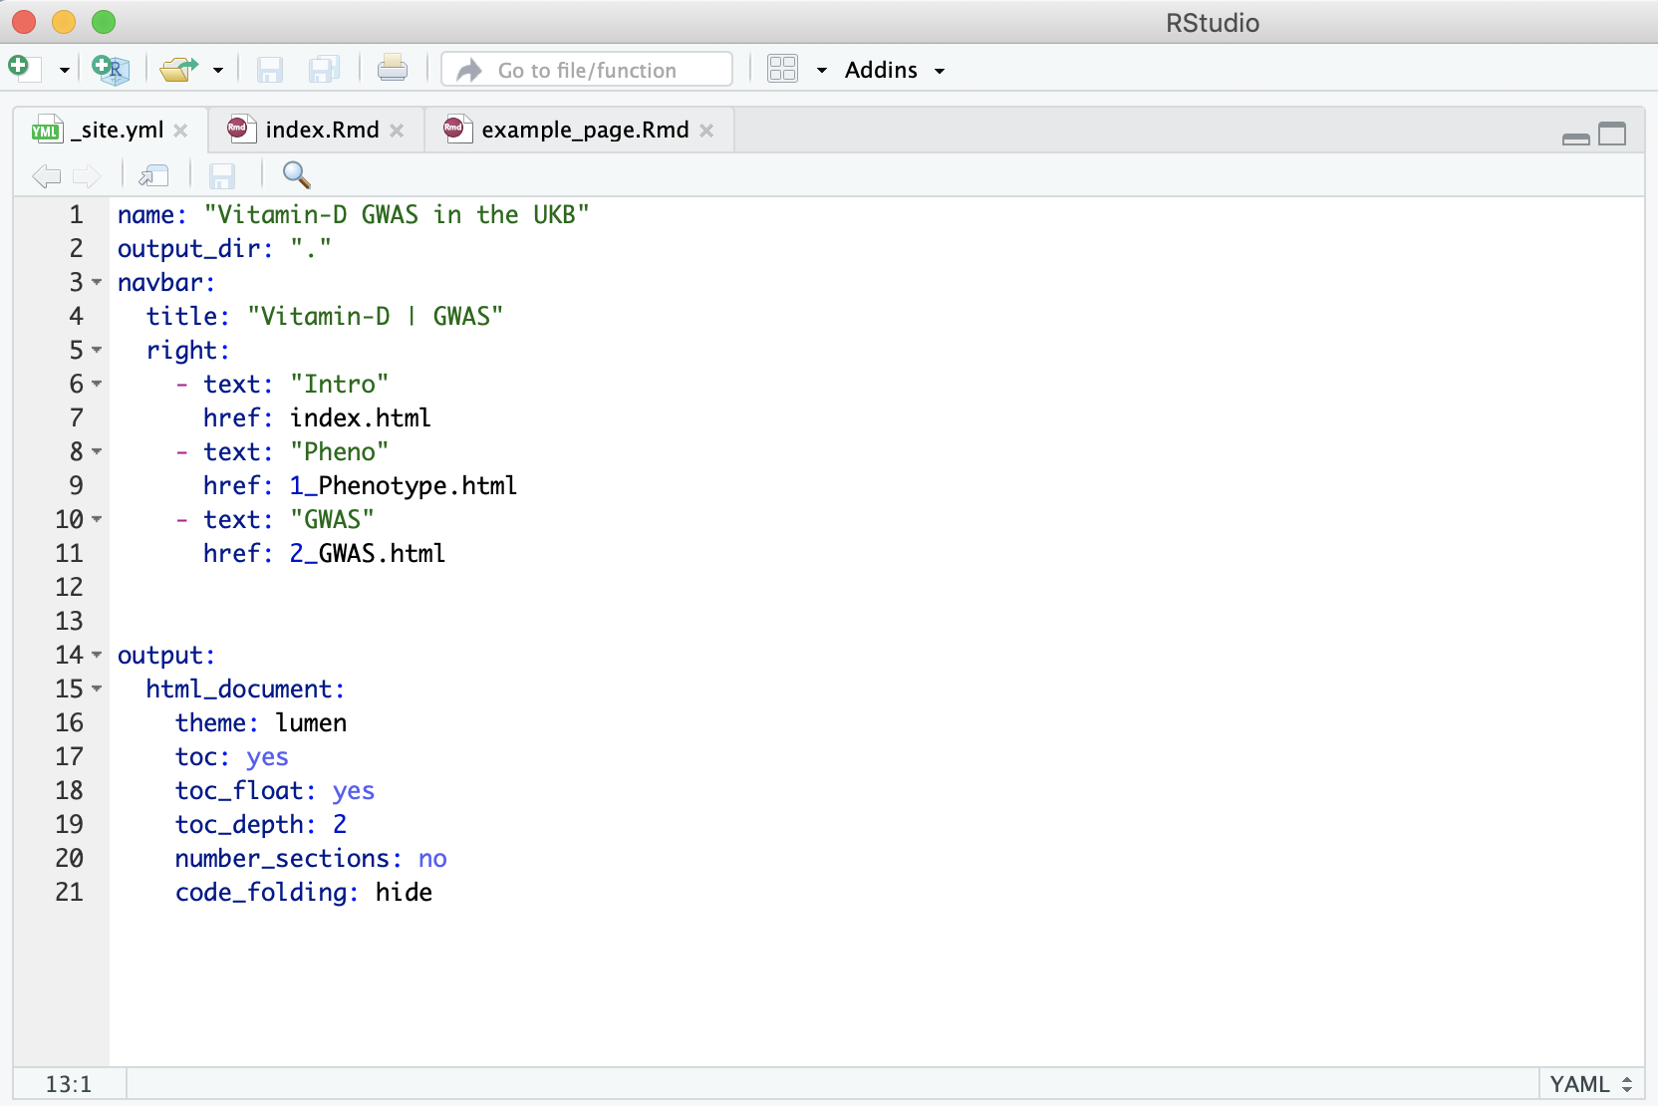Viewport: 1658px width, 1106px height.
Task: Switch to the _site.yml tab
Action: (112, 130)
